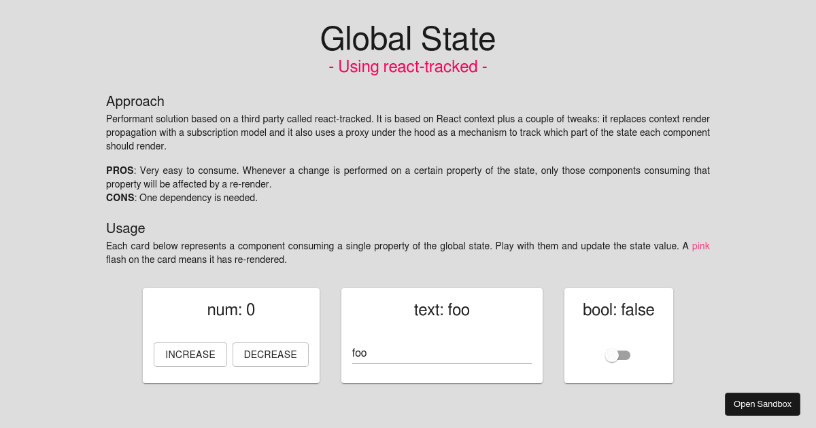Click the DECREASE button

click(x=271, y=355)
